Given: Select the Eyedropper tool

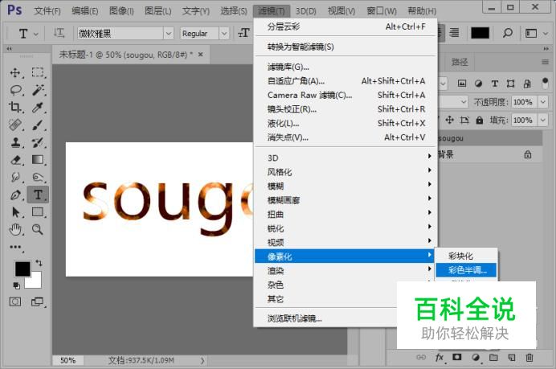Looking at the screenshot, I should coord(38,107).
